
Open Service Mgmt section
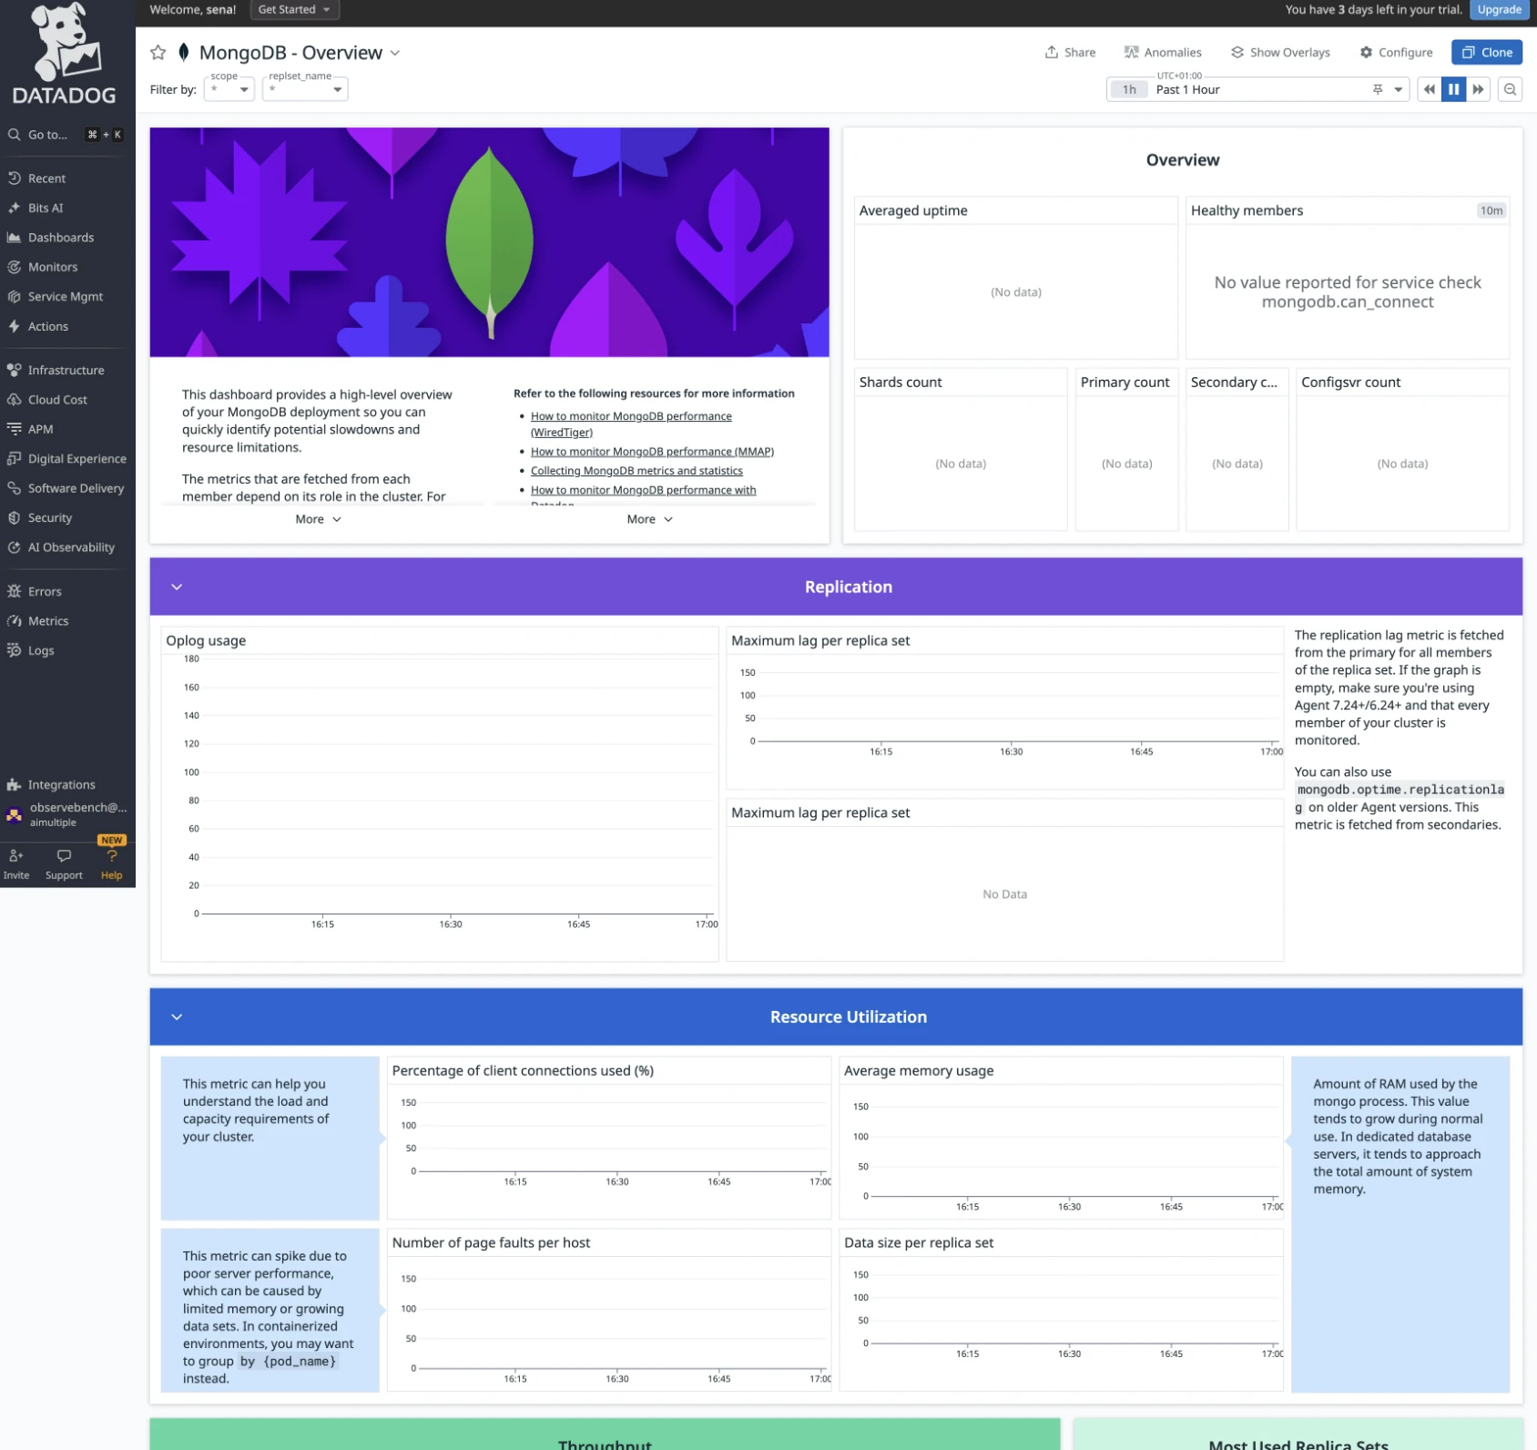(65, 297)
